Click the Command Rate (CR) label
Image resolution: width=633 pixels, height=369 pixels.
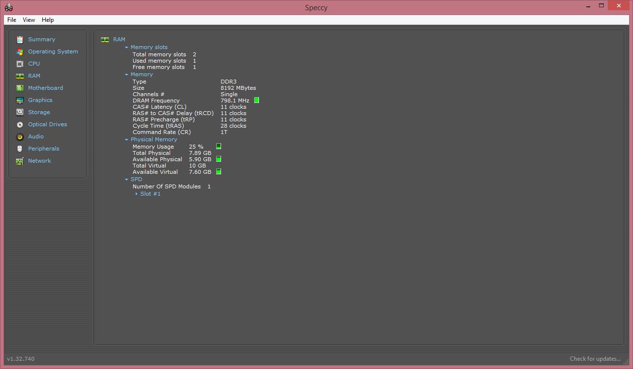pos(161,132)
